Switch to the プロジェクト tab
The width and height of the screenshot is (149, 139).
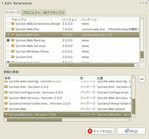tap(31, 12)
